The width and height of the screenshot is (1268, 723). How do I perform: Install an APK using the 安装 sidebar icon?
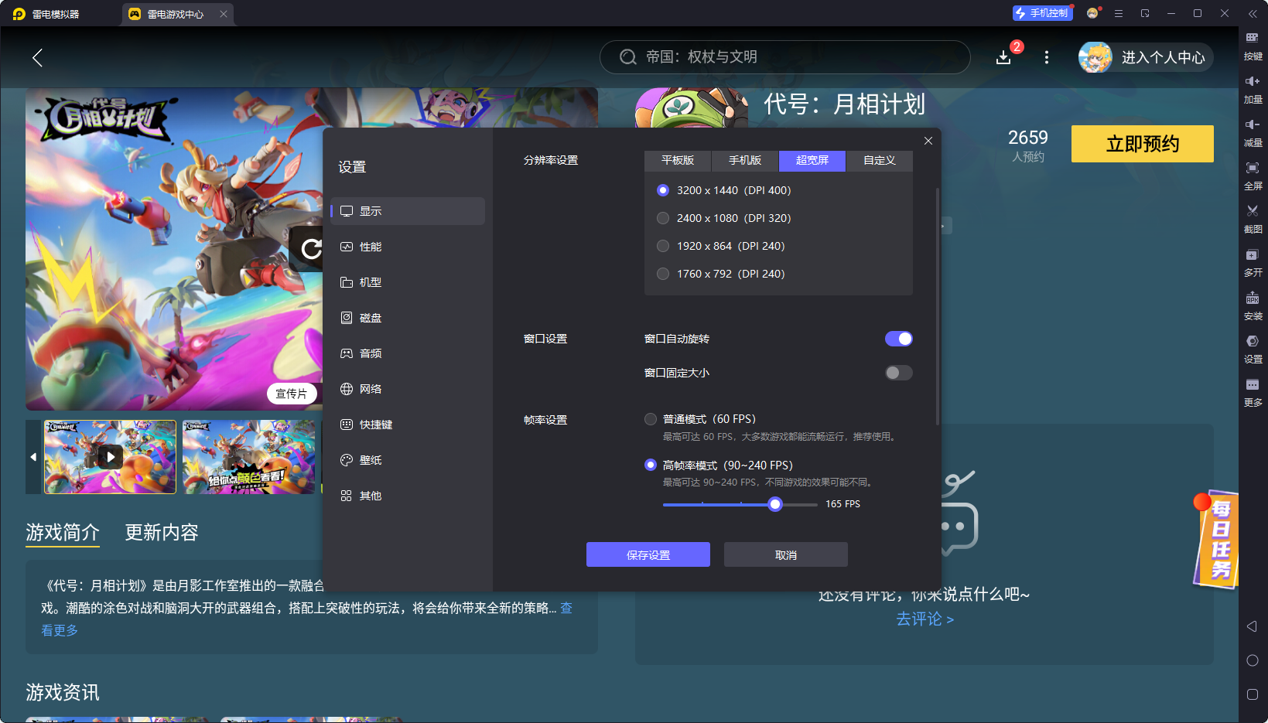tap(1253, 306)
